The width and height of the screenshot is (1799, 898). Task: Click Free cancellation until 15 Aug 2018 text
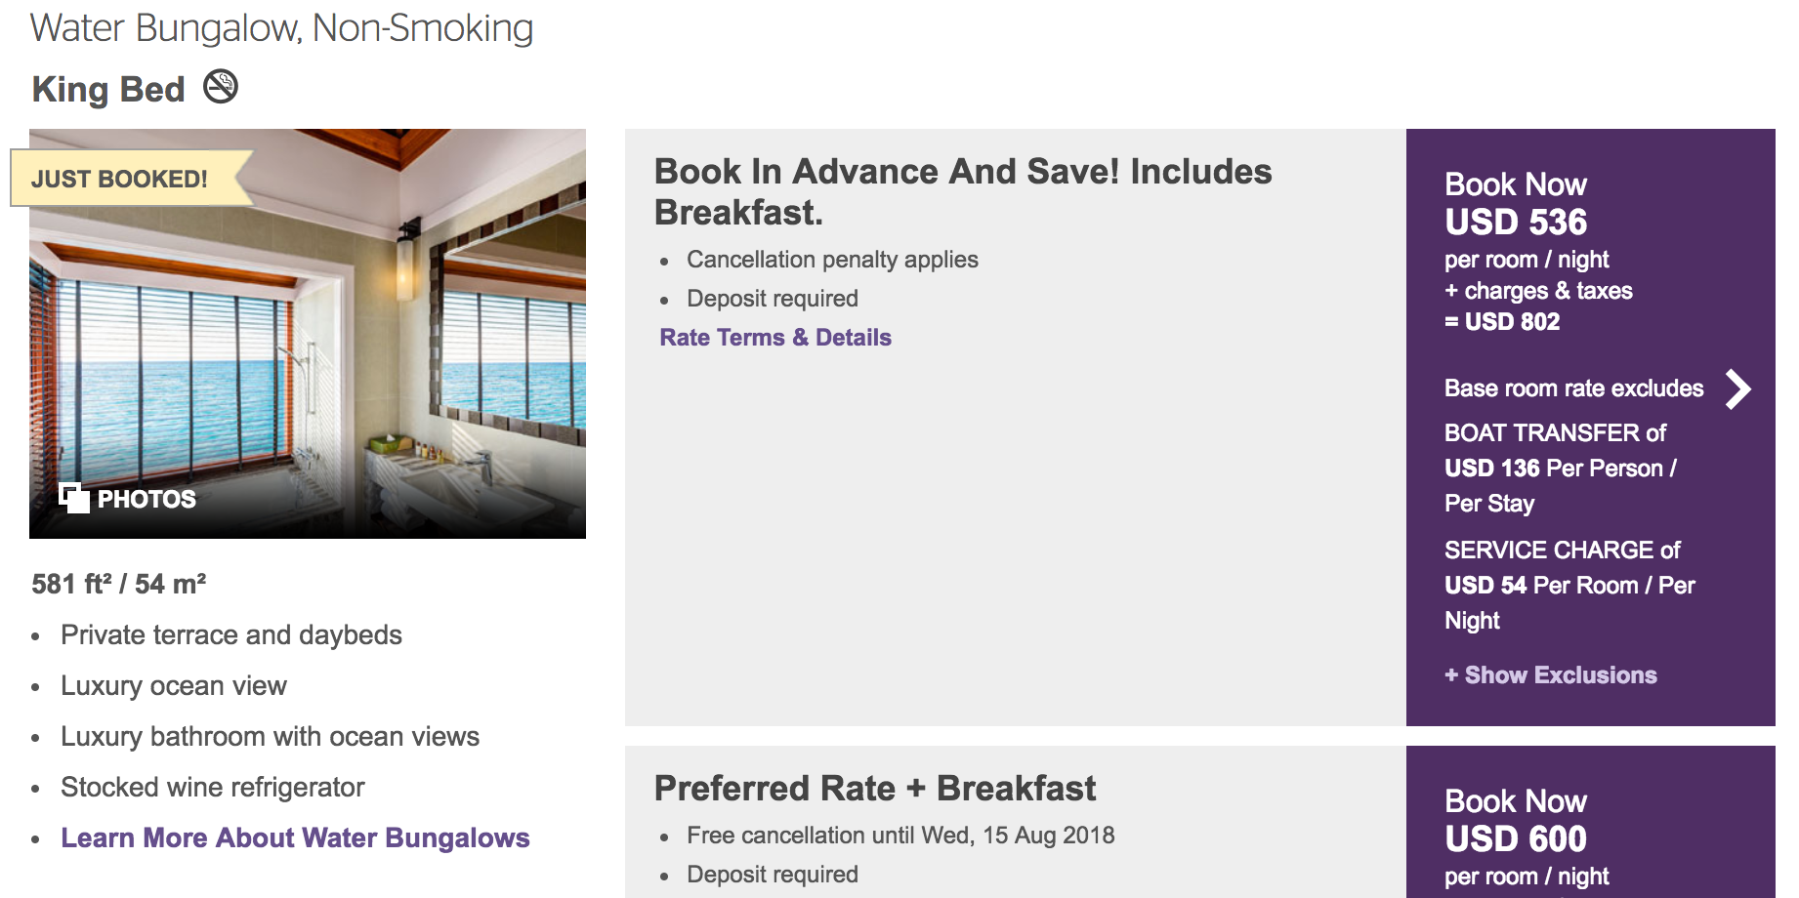pos(899,836)
